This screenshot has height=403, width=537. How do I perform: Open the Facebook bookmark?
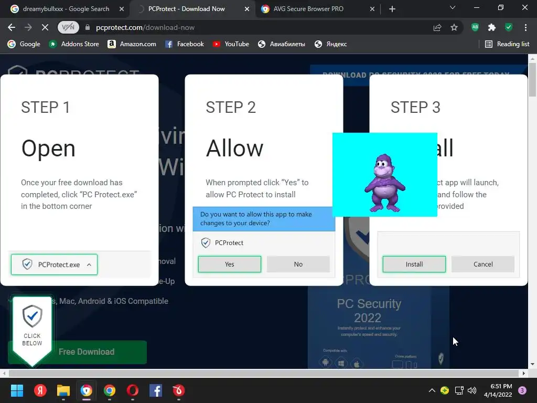(185, 44)
